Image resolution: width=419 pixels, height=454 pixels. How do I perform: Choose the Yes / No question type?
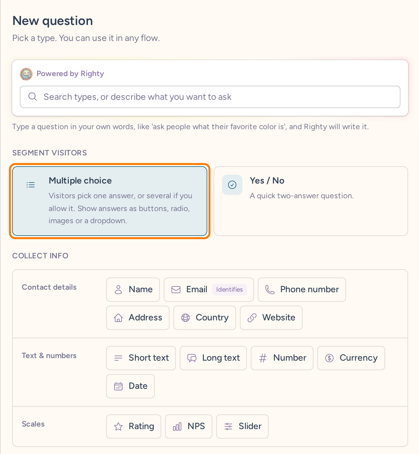tap(311, 201)
